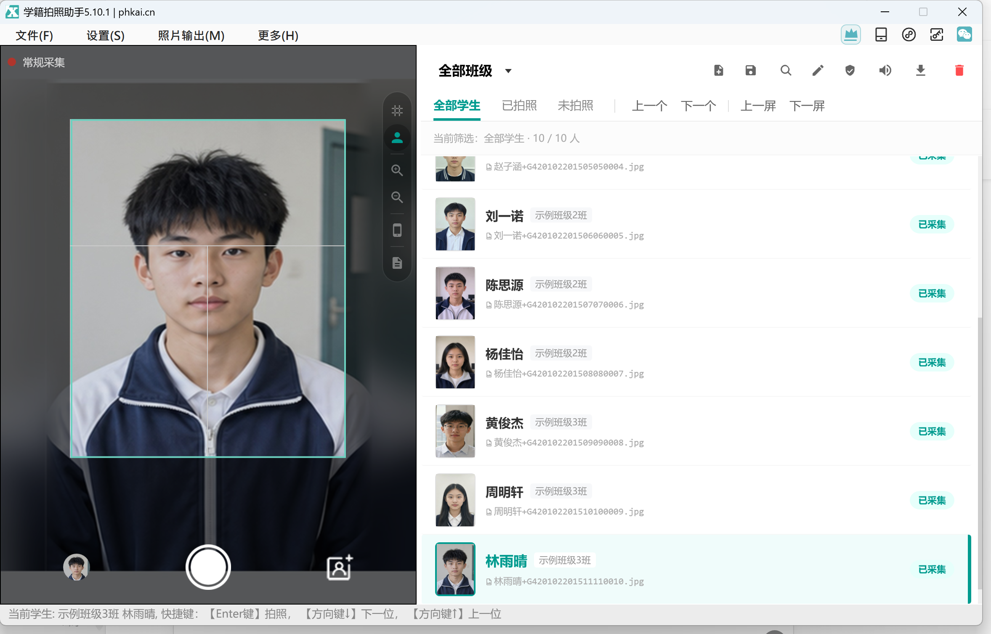Viewport: 991px width, 634px height.
Task: Click the 已采集 badge for 林雨晴
Action: pos(932,569)
